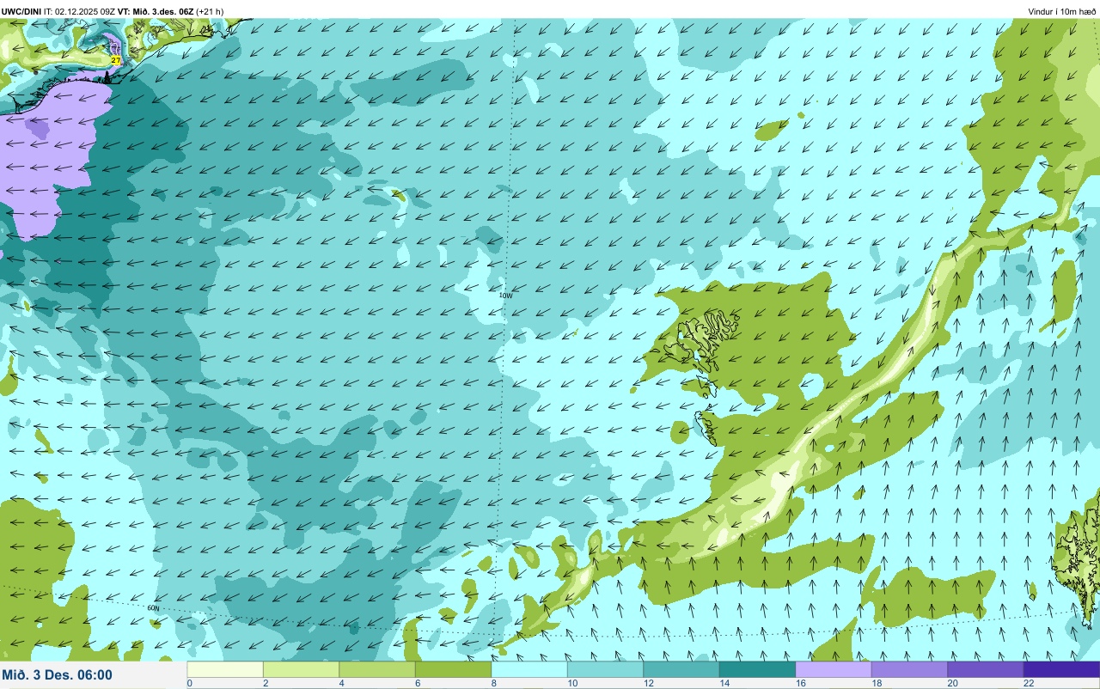Image resolution: width=1100 pixels, height=689 pixels.
Task: Click the lavender 16–18 legend swatch
Action: point(834,669)
